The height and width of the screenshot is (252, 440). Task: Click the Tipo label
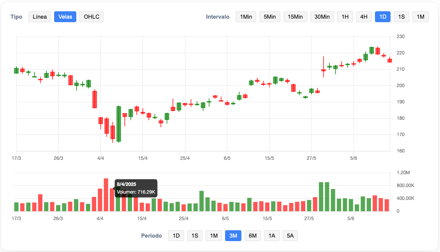[16, 17]
